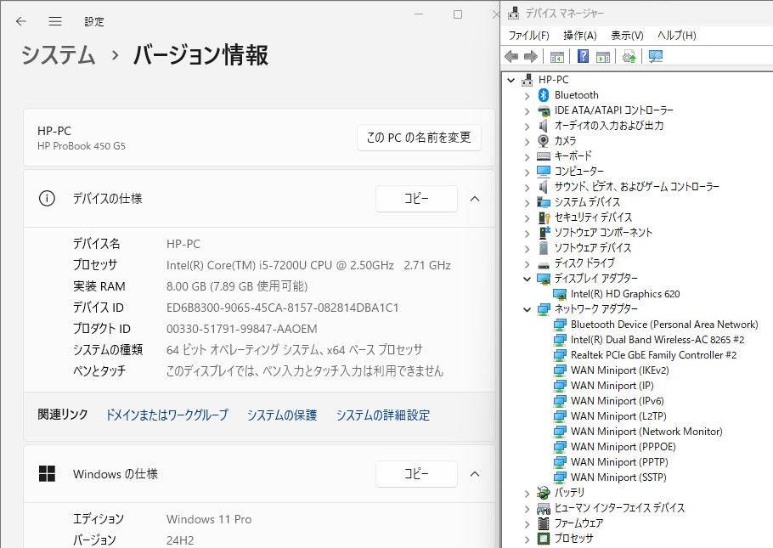Click the back arrow in Settings window
Viewport: 773px width, 548px height.
20,21
